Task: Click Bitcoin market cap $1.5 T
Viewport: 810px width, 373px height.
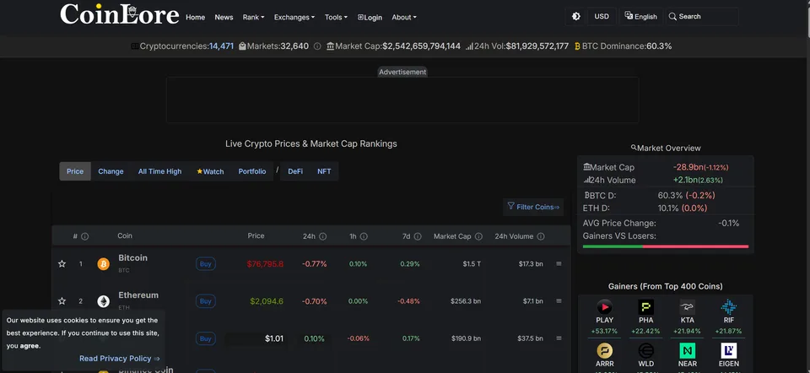Action: pyautogui.click(x=472, y=264)
